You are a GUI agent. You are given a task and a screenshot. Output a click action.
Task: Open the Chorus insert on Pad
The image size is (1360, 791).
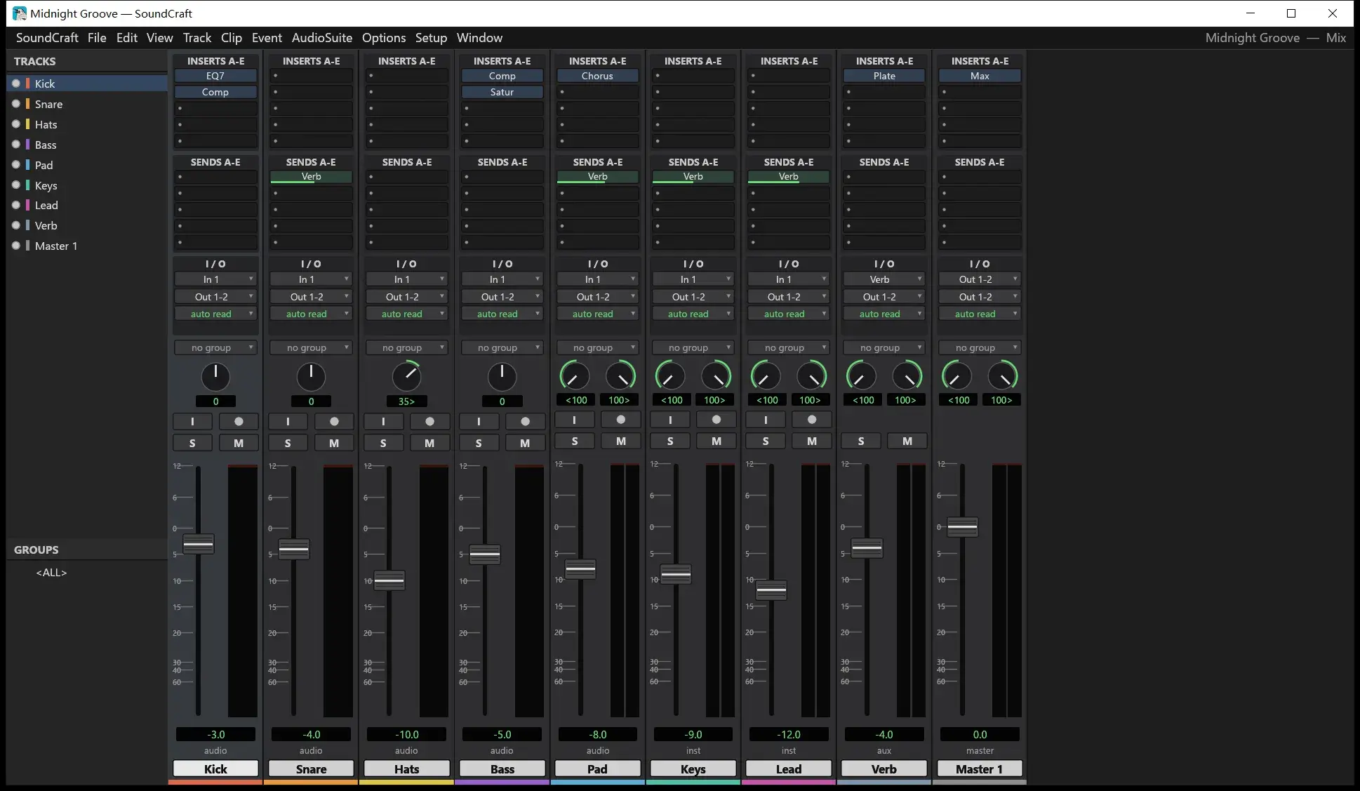(597, 76)
